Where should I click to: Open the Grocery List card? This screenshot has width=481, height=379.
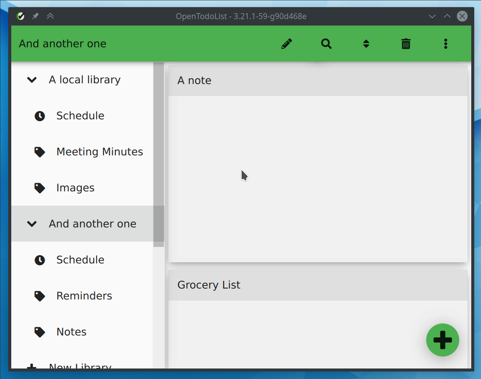click(x=318, y=319)
